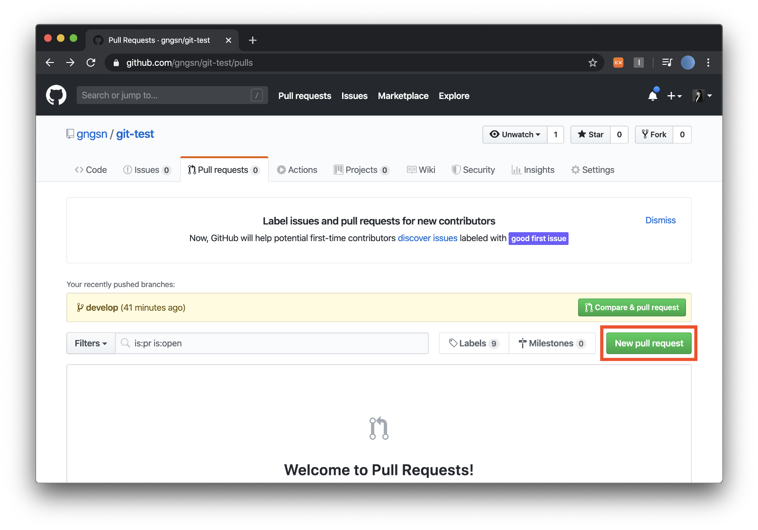Open the Projects tab
The width and height of the screenshot is (758, 530).
pos(361,170)
